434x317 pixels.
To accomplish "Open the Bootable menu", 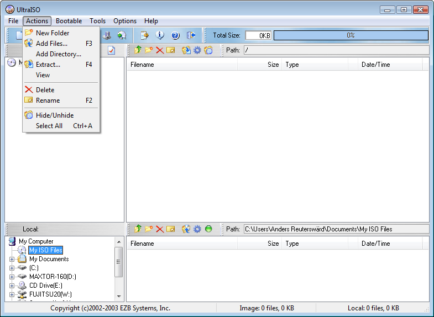I will click(x=69, y=21).
